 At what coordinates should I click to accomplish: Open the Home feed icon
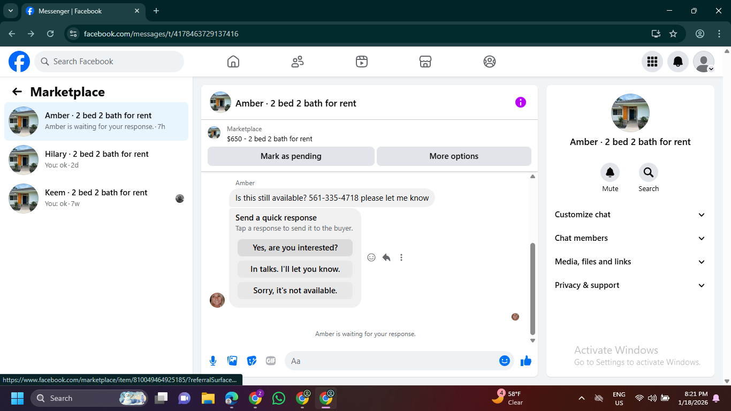233,62
